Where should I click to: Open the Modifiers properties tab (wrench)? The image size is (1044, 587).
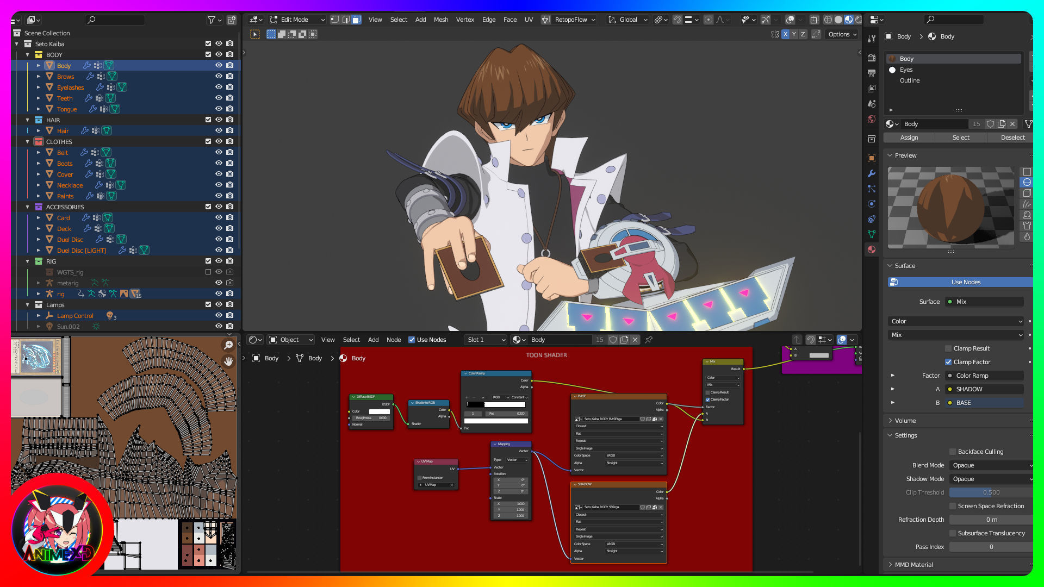coord(872,173)
